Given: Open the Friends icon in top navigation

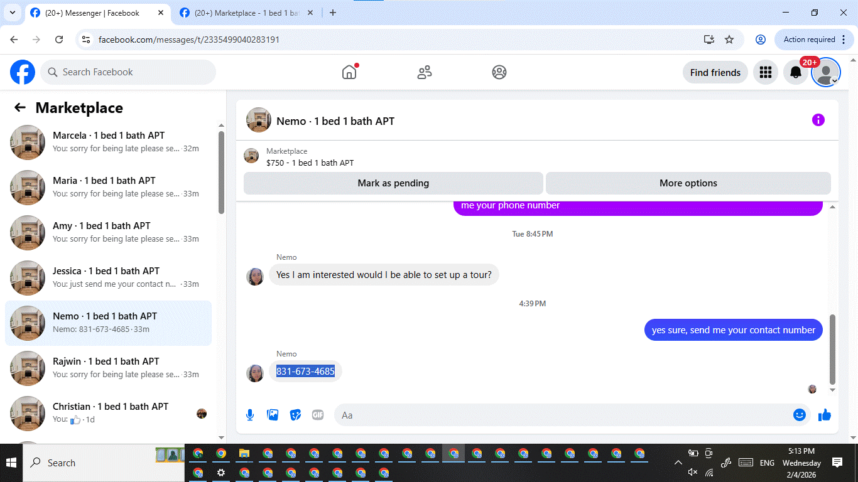Looking at the screenshot, I should coord(425,72).
